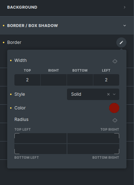This screenshot has width=134, height=185.
Task: Click the Bottom Left radius field
Action: (x=41, y=149)
